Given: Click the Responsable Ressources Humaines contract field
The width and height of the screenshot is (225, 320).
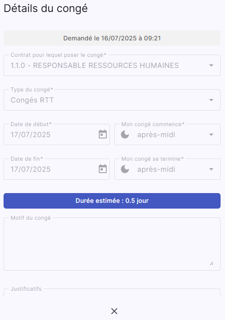Looking at the screenshot, I should click(x=112, y=65).
